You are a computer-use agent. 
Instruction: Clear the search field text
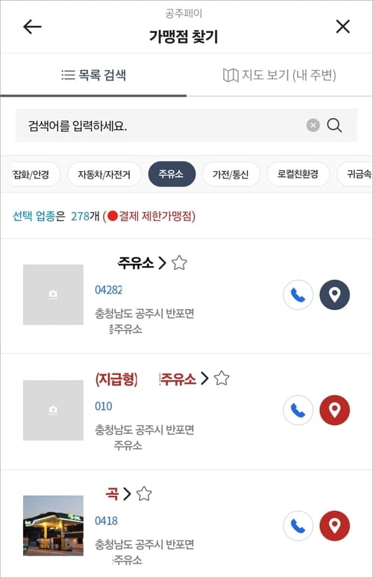pyautogui.click(x=313, y=125)
